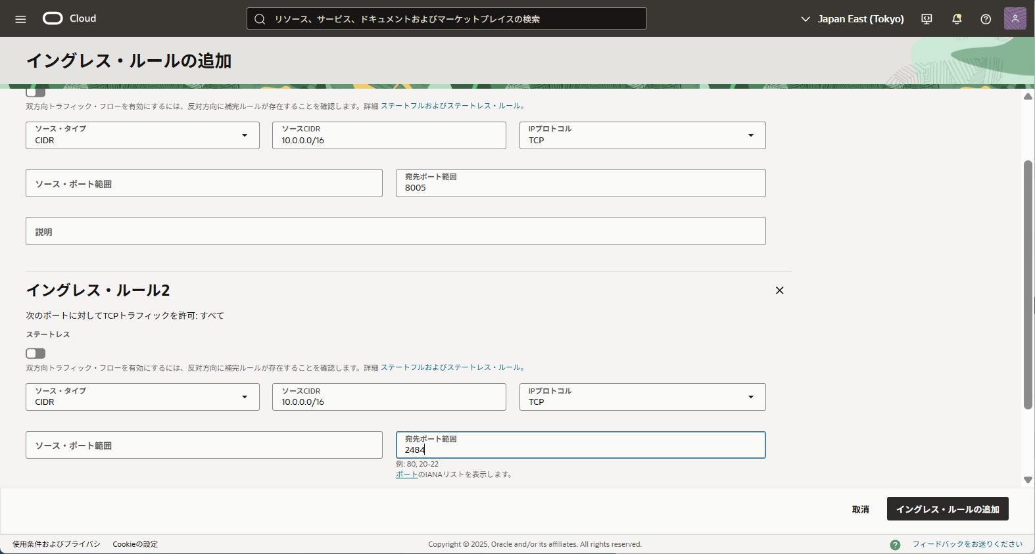1035x554 pixels.
Task: Expand the Japan East (Tokyo) region selector
Action: [852, 19]
